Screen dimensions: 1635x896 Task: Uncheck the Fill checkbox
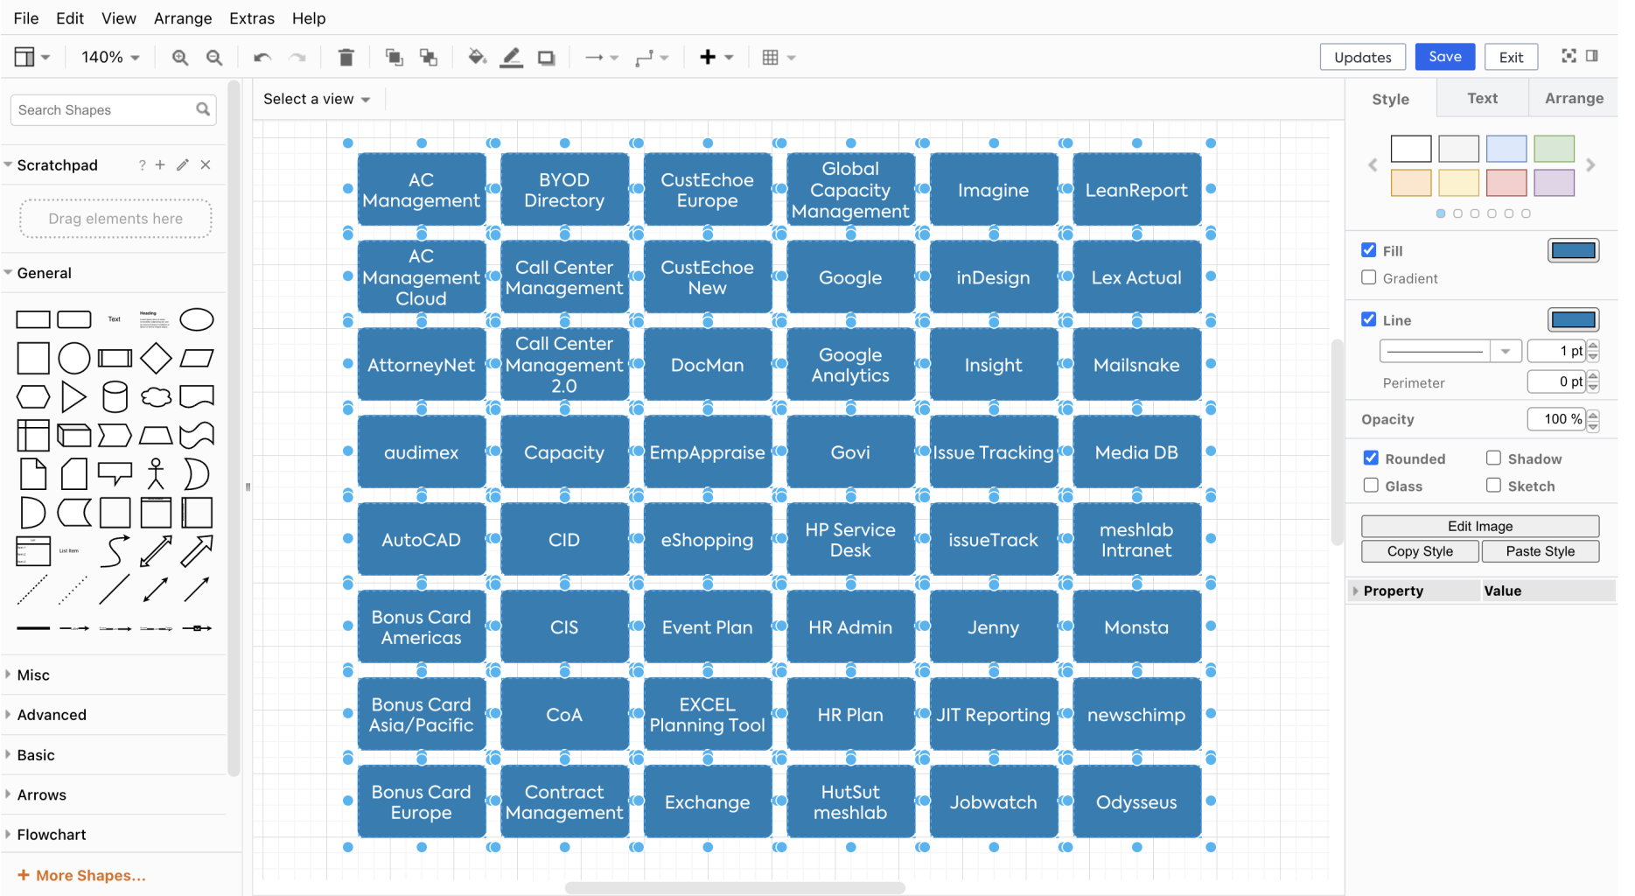point(1369,250)
